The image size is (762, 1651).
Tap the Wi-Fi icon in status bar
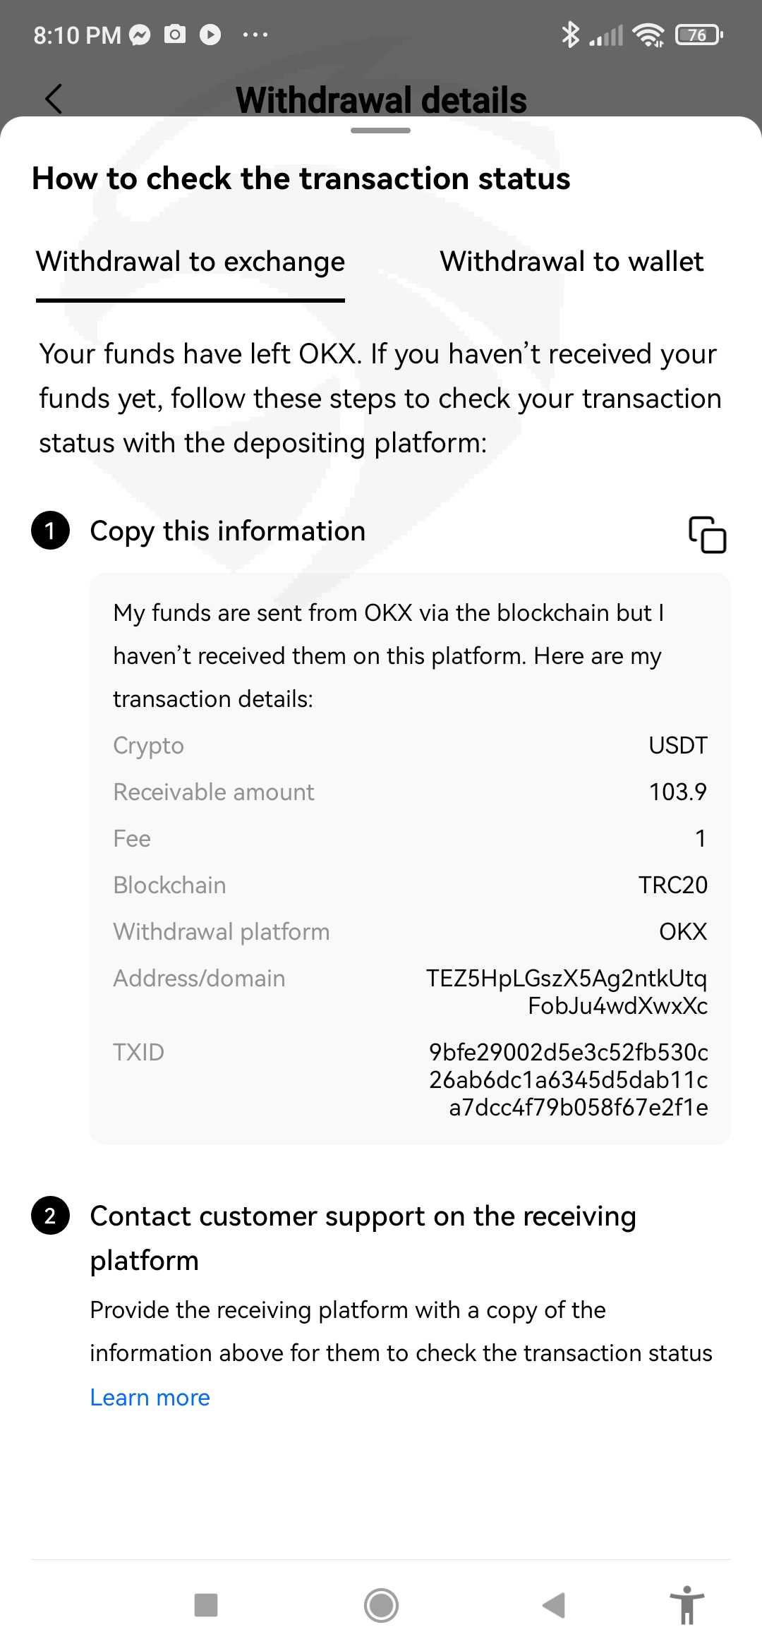pyautogui.click(x=648, y=35)
